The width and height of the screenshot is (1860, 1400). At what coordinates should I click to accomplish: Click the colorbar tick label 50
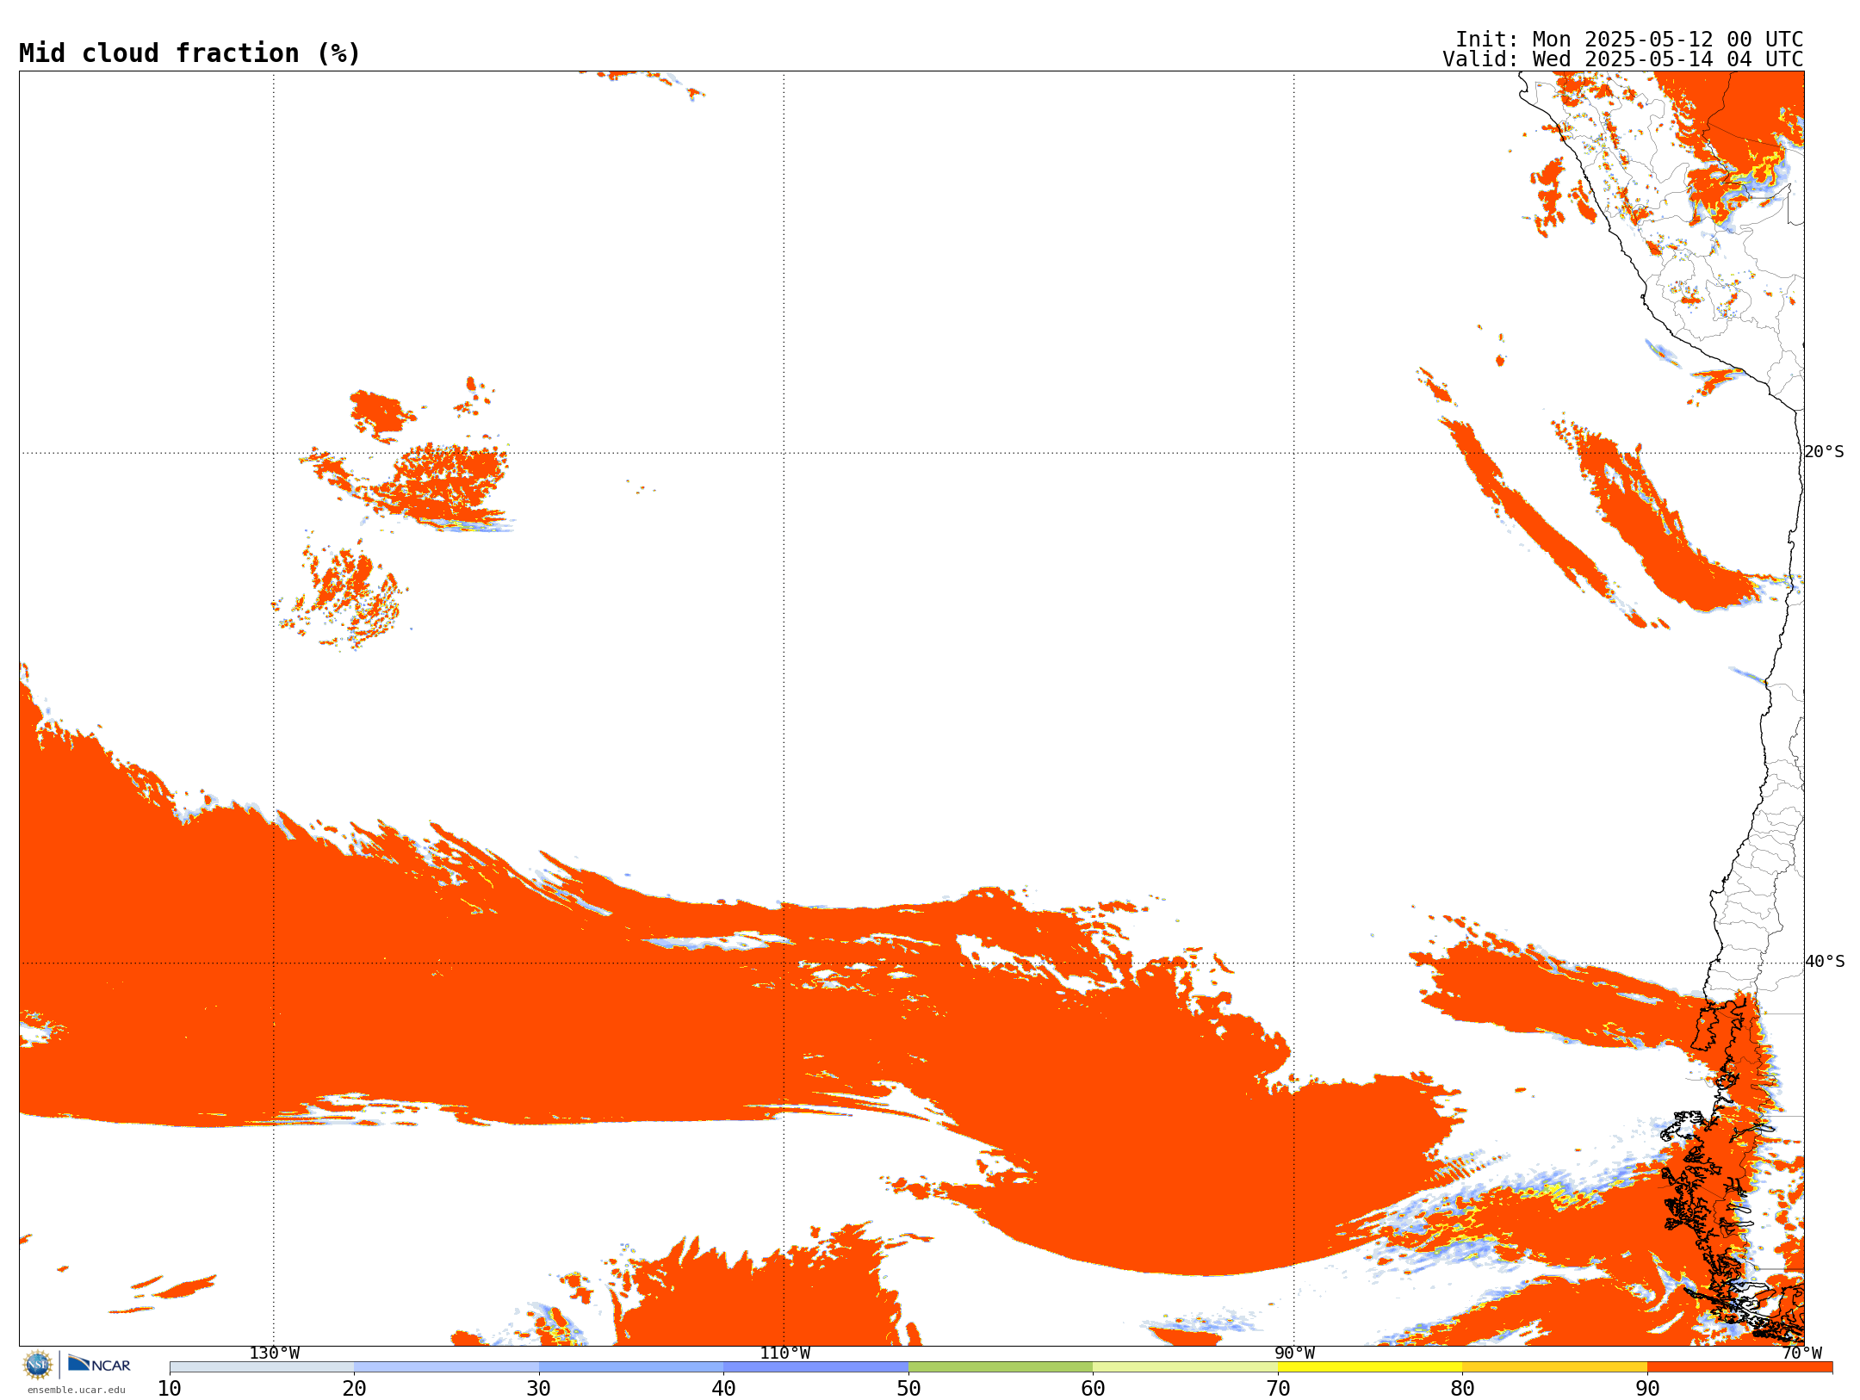(908, 1389)
